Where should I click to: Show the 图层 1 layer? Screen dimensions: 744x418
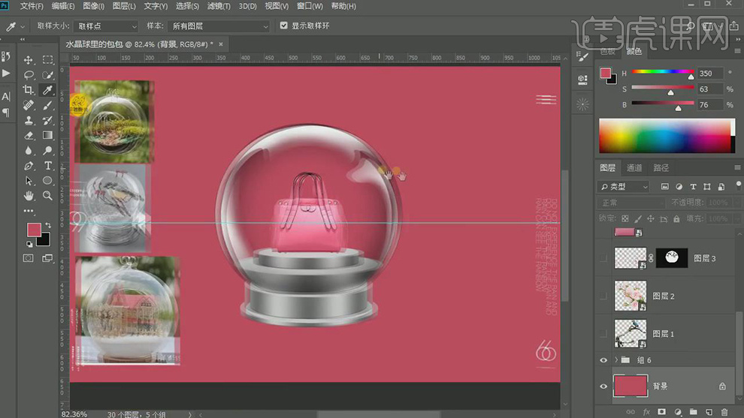click(603, 334)
